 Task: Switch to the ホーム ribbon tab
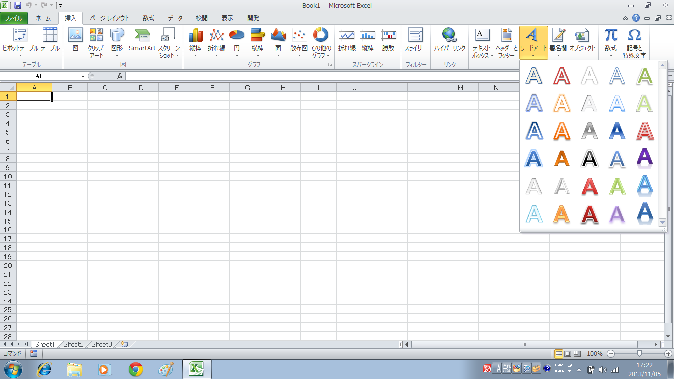click(43, 18)
